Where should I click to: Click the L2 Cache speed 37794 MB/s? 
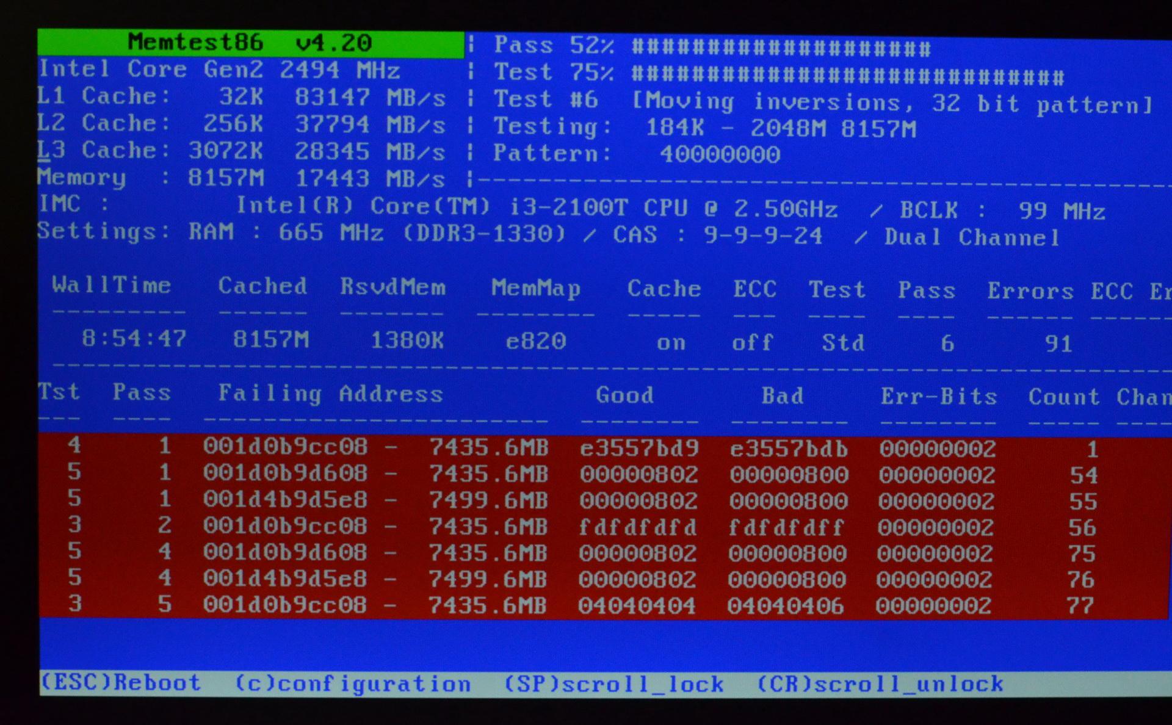[x=370, y=124]
